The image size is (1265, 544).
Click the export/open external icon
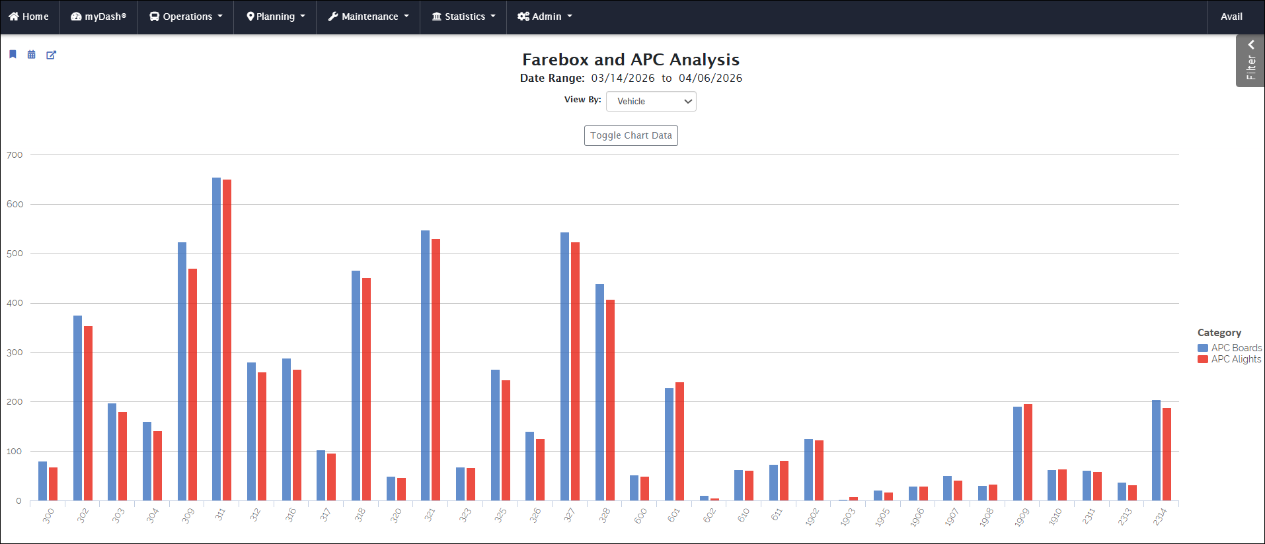click(x=51, y=55)
